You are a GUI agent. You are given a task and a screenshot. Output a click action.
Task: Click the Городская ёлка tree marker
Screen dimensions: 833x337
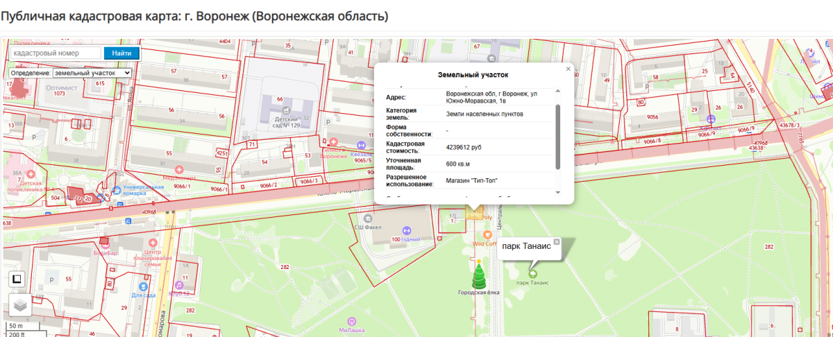point(478,275)
